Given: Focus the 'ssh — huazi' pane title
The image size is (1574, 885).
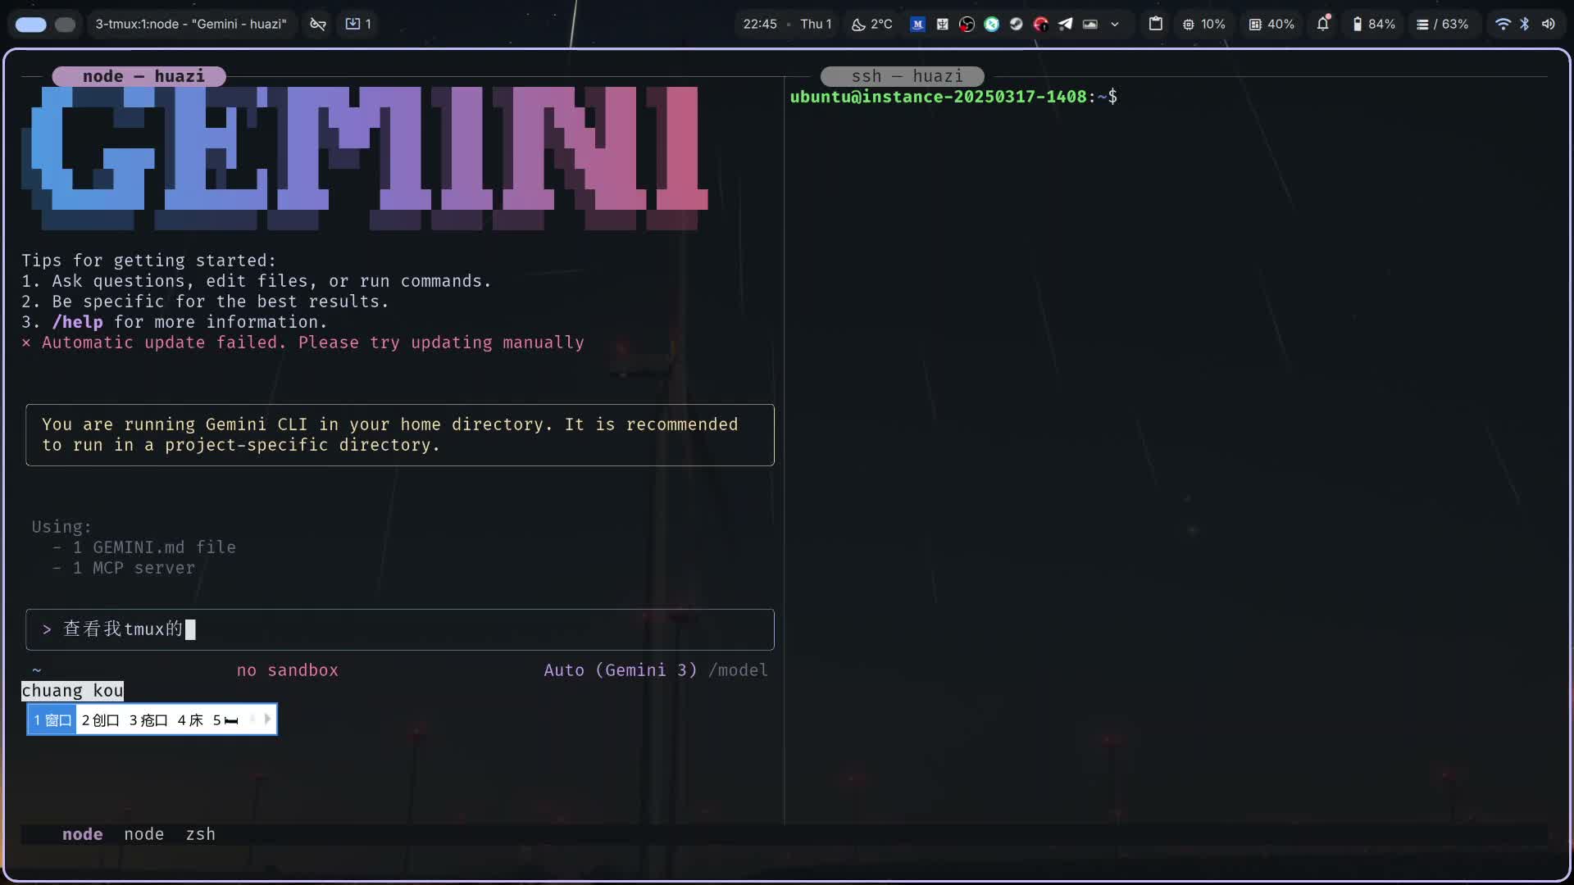Looking at the screenshot, I should (903, 76).
